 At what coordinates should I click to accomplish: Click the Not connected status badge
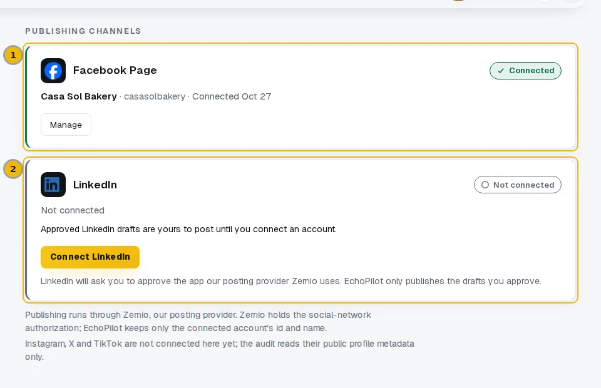(x=518, y=185)
